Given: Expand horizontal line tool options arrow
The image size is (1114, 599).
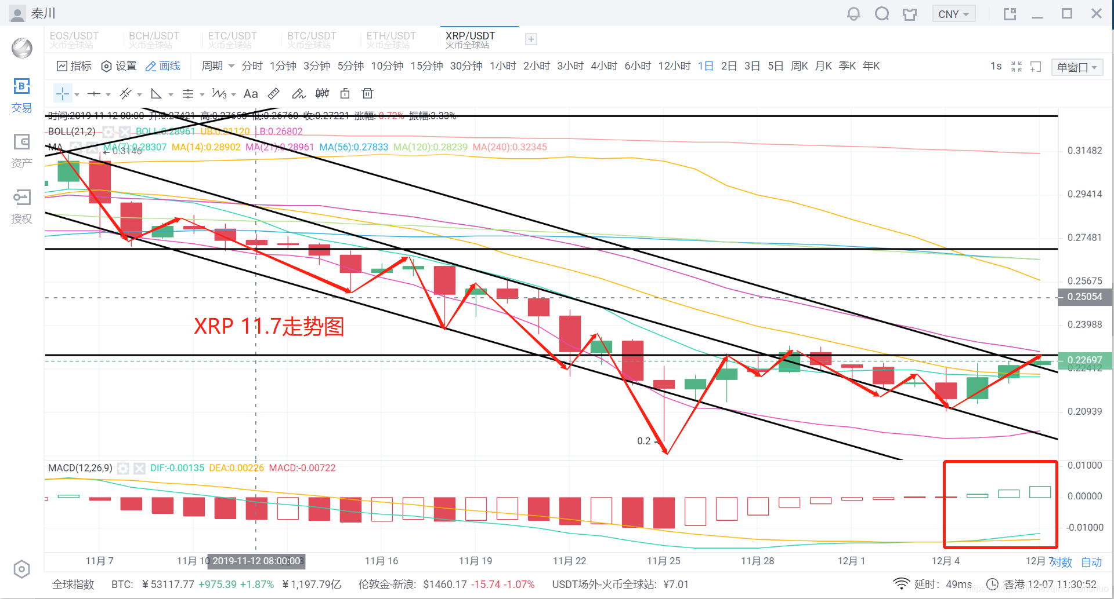Looking at the screenshot, I should click(108, 94).
